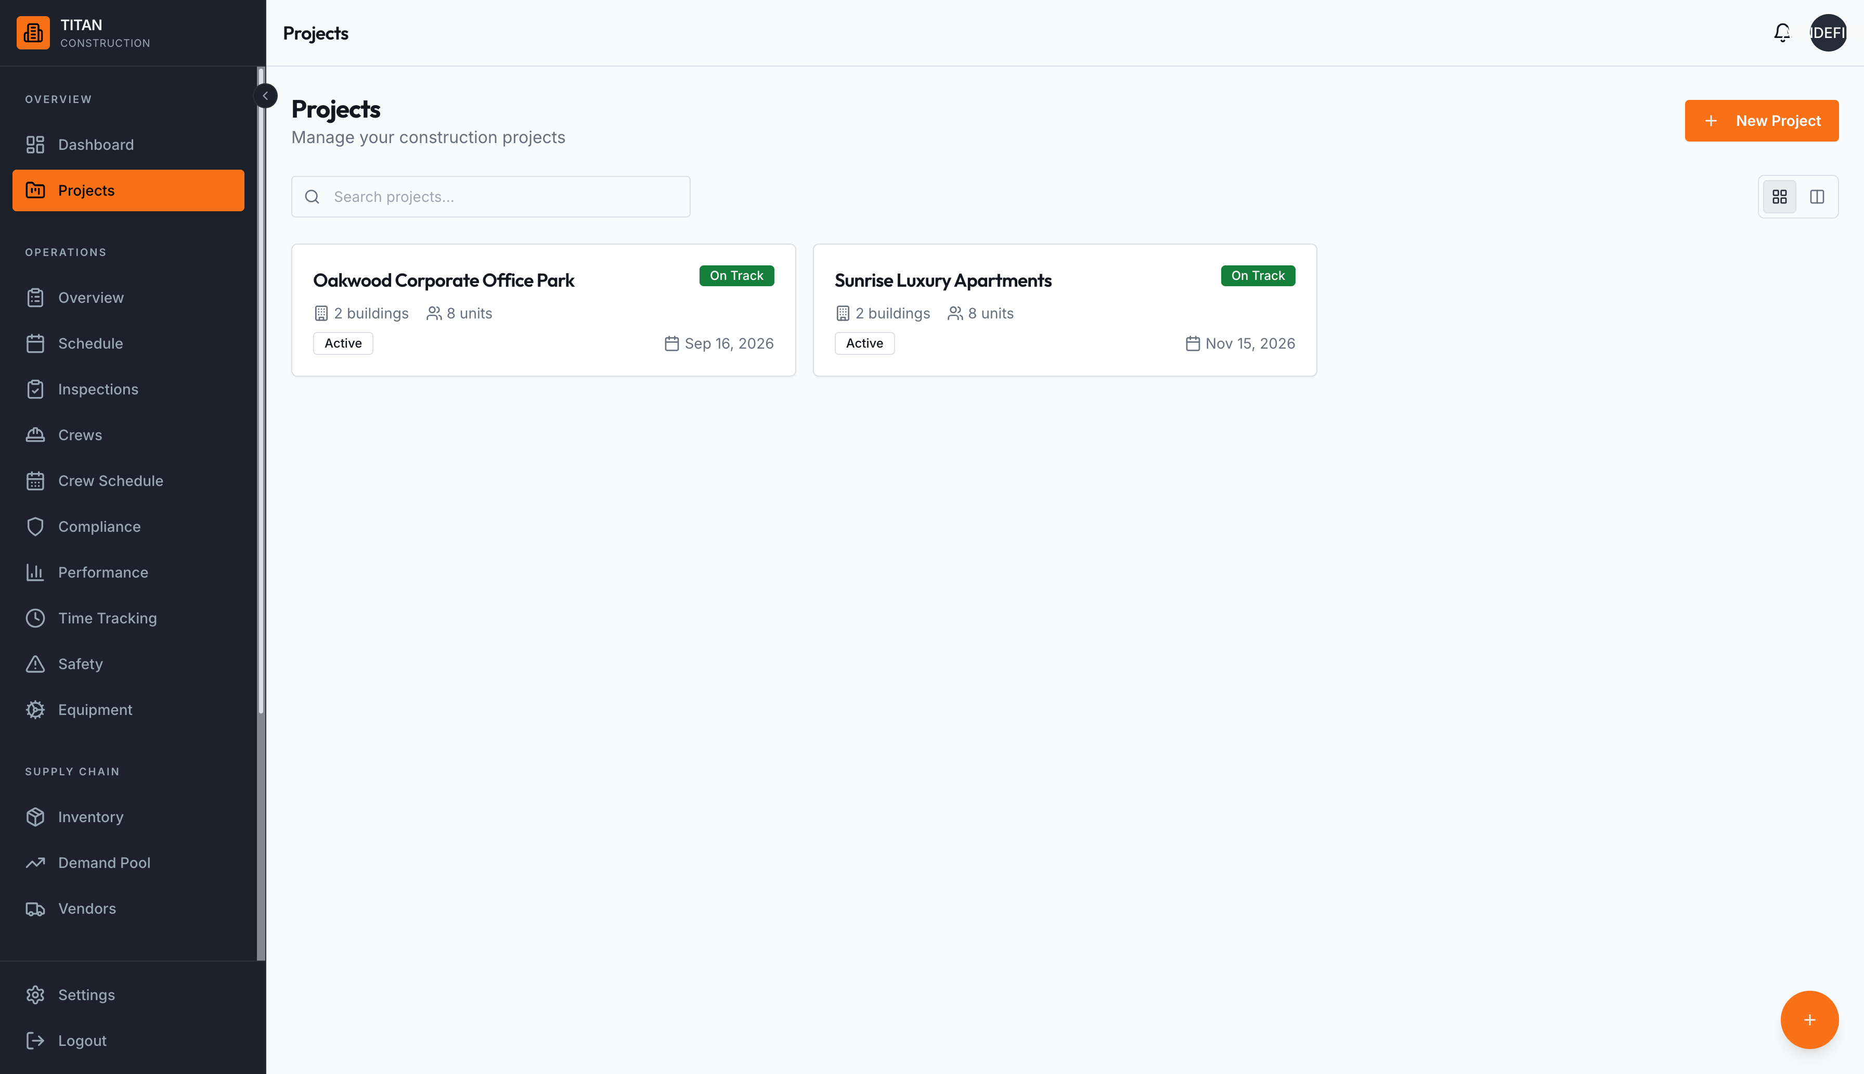
Task: Click the Equipment cog icon
Action: point(35,709)
